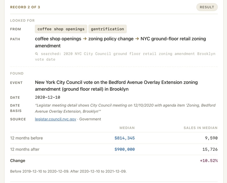Image resolution: width=227 pixels, height=183 pixels.
Task: Click the 'SOURCE' field label
Action: 18,119
